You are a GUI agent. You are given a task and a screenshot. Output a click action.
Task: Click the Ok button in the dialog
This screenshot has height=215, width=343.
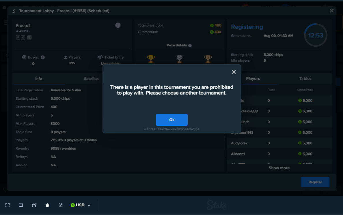point(171,120)
